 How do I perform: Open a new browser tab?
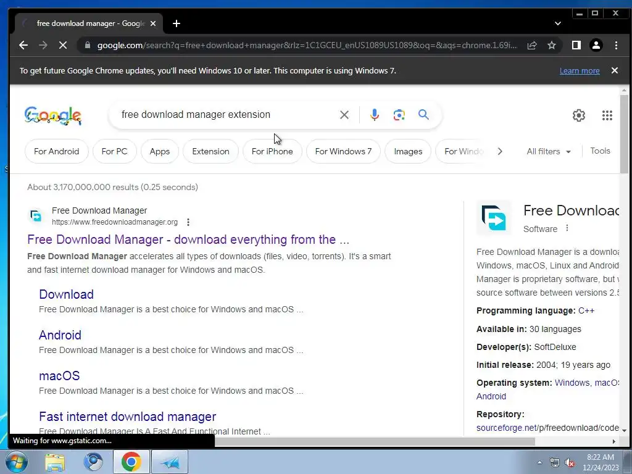tap(176, 23)
